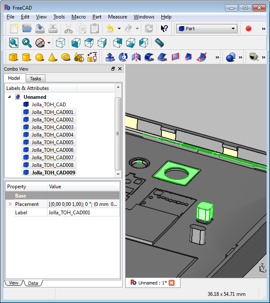The width and height of the screenshot is (270, 303).
Task: Expand the Placement property row
Action: pos(10,204)
